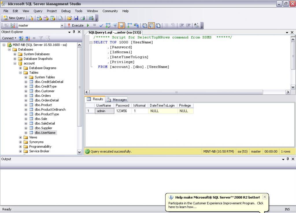This screenshot has height=213, width=296.
Task: Click the Change Connection icon
Action: [x=13, y=25]
